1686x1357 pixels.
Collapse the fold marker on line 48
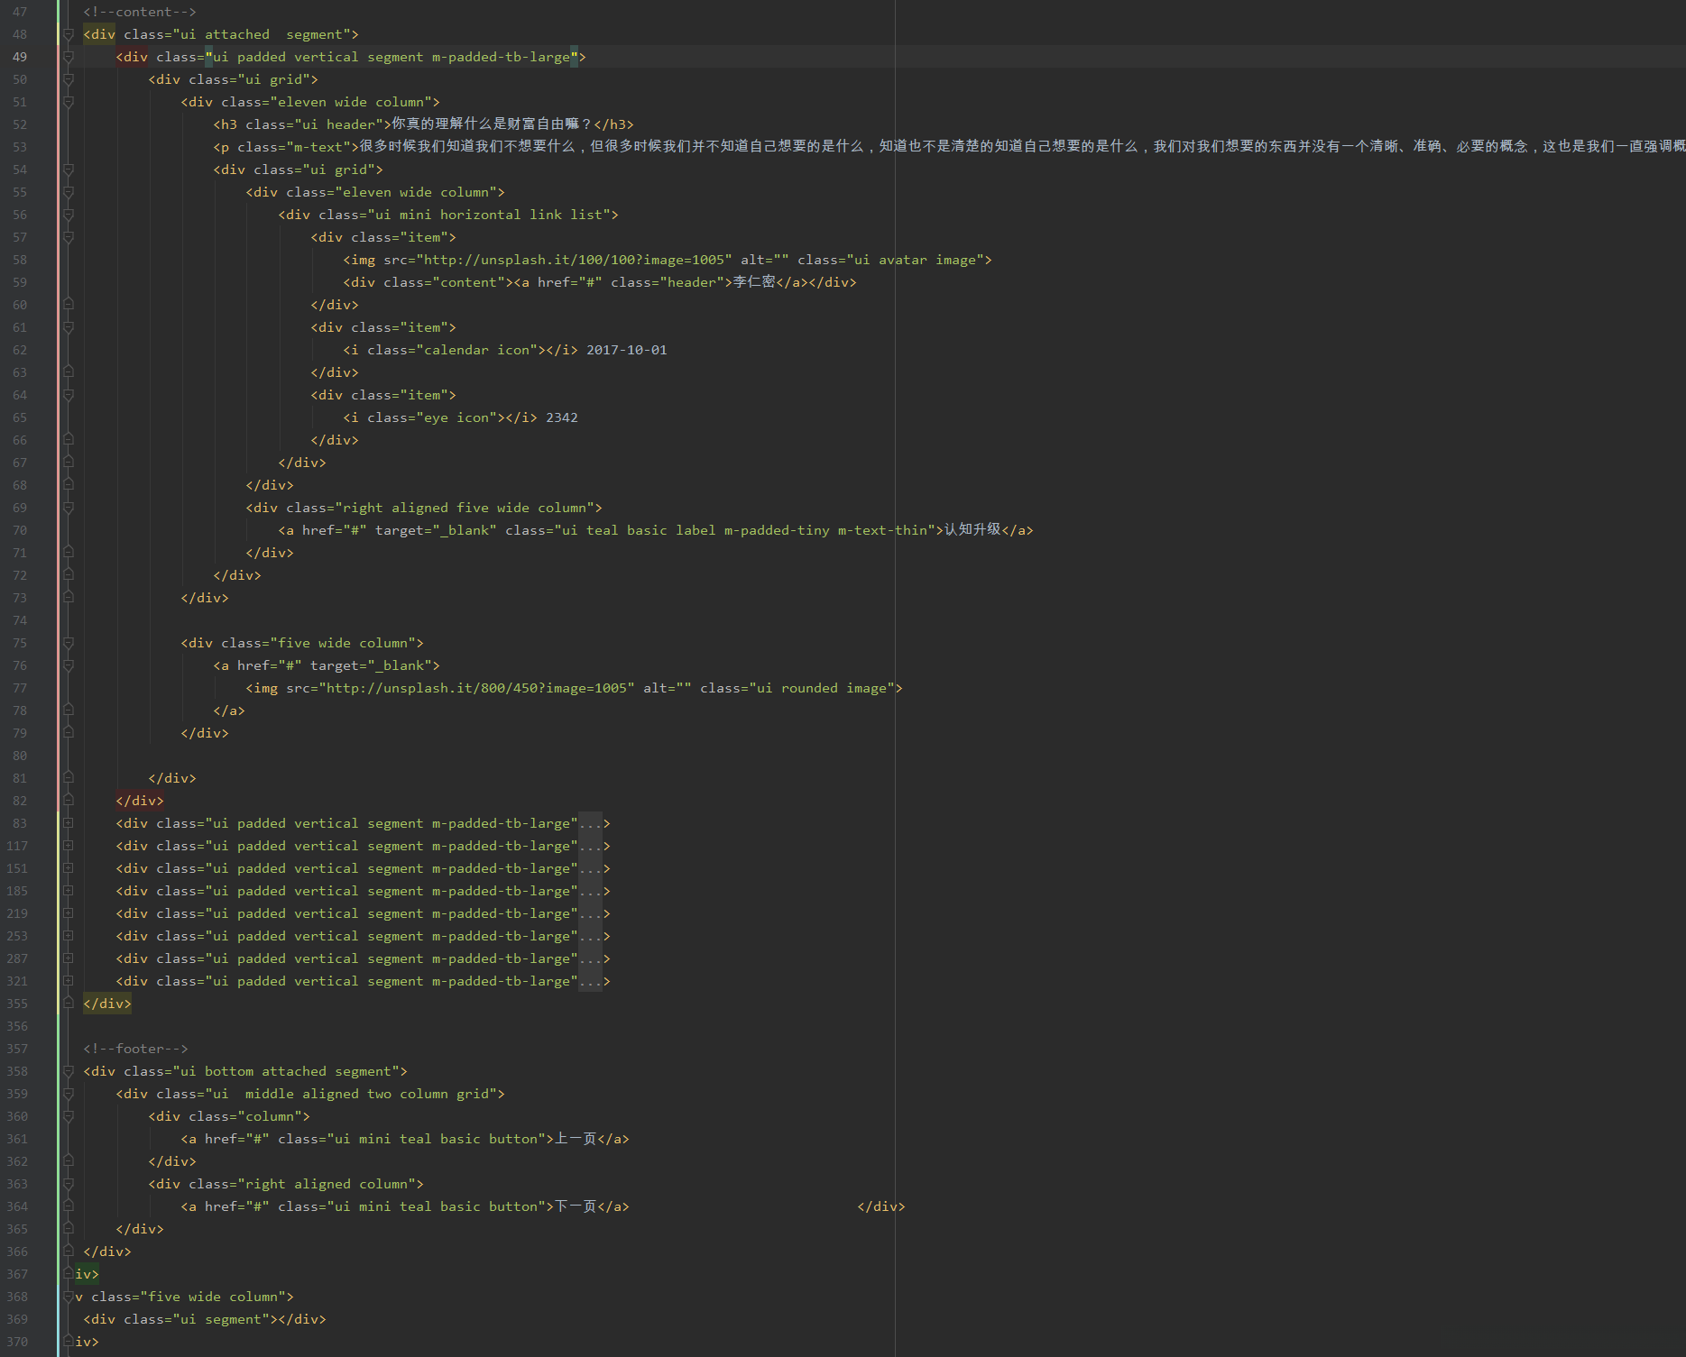point(69,34)
